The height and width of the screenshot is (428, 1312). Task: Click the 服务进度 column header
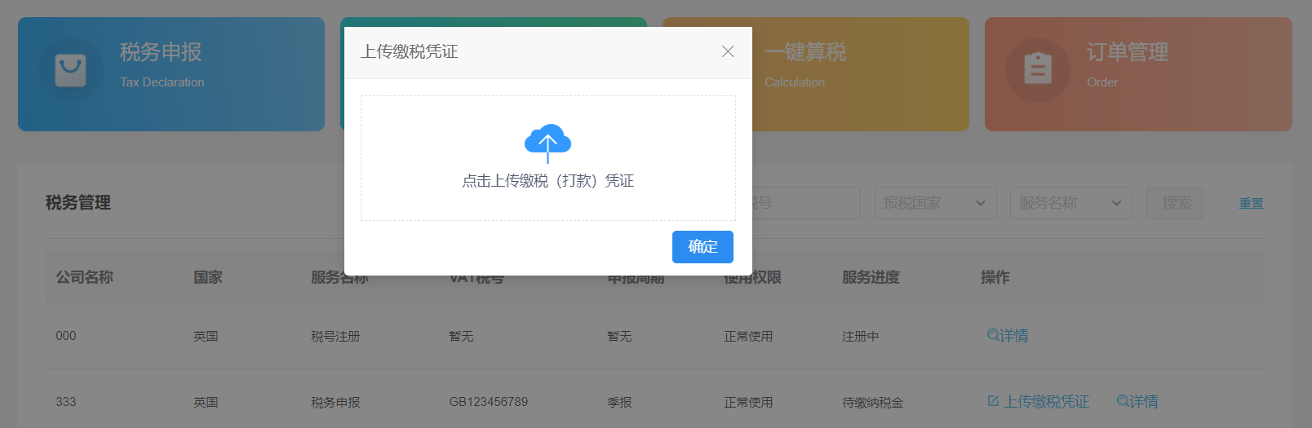point(871,277)
